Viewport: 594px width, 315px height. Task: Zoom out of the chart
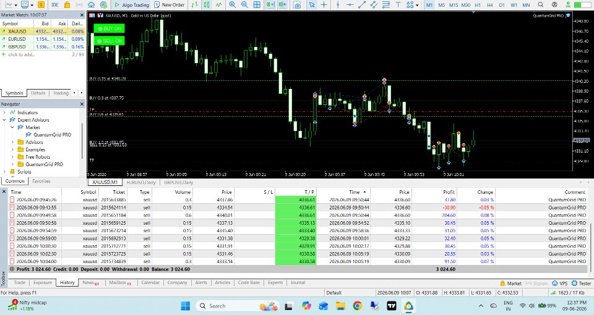[245, 5]
